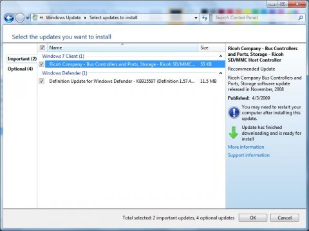Image resolution: width=309 pixels, height=231 pixels.
Task: Click the search magnifier icon
Action: click(x=301, y=18)
